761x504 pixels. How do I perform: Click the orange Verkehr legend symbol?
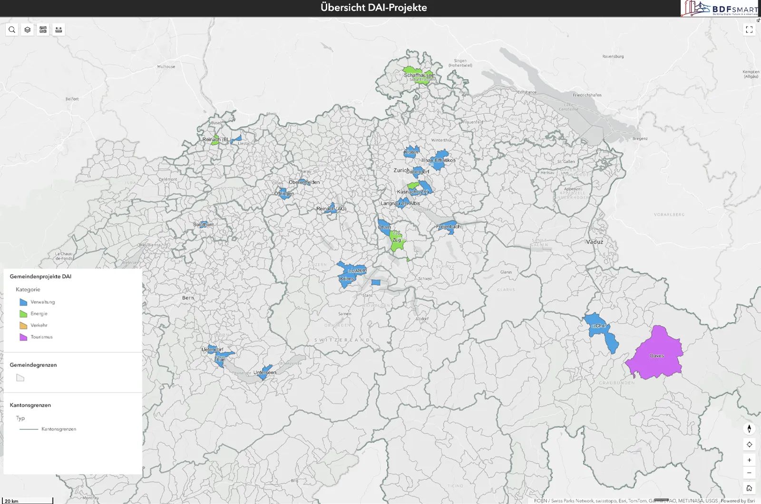pyautogui.click(x=23, y=325)
